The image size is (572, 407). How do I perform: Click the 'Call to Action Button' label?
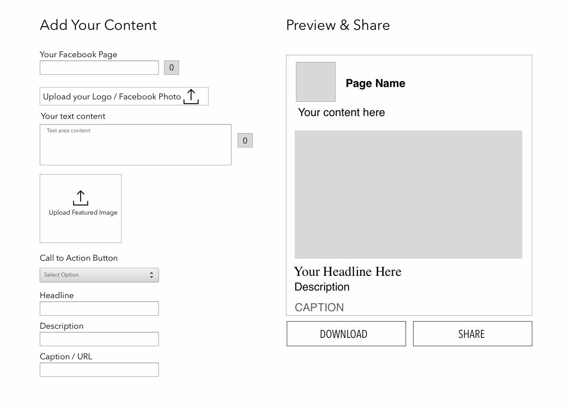[x=79, y=258]
